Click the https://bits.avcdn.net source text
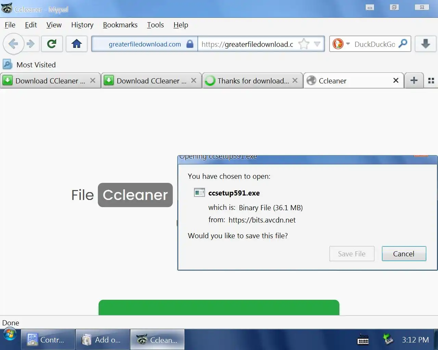The height and width of the screenshot is (350, 438). [x=262, y=220]
